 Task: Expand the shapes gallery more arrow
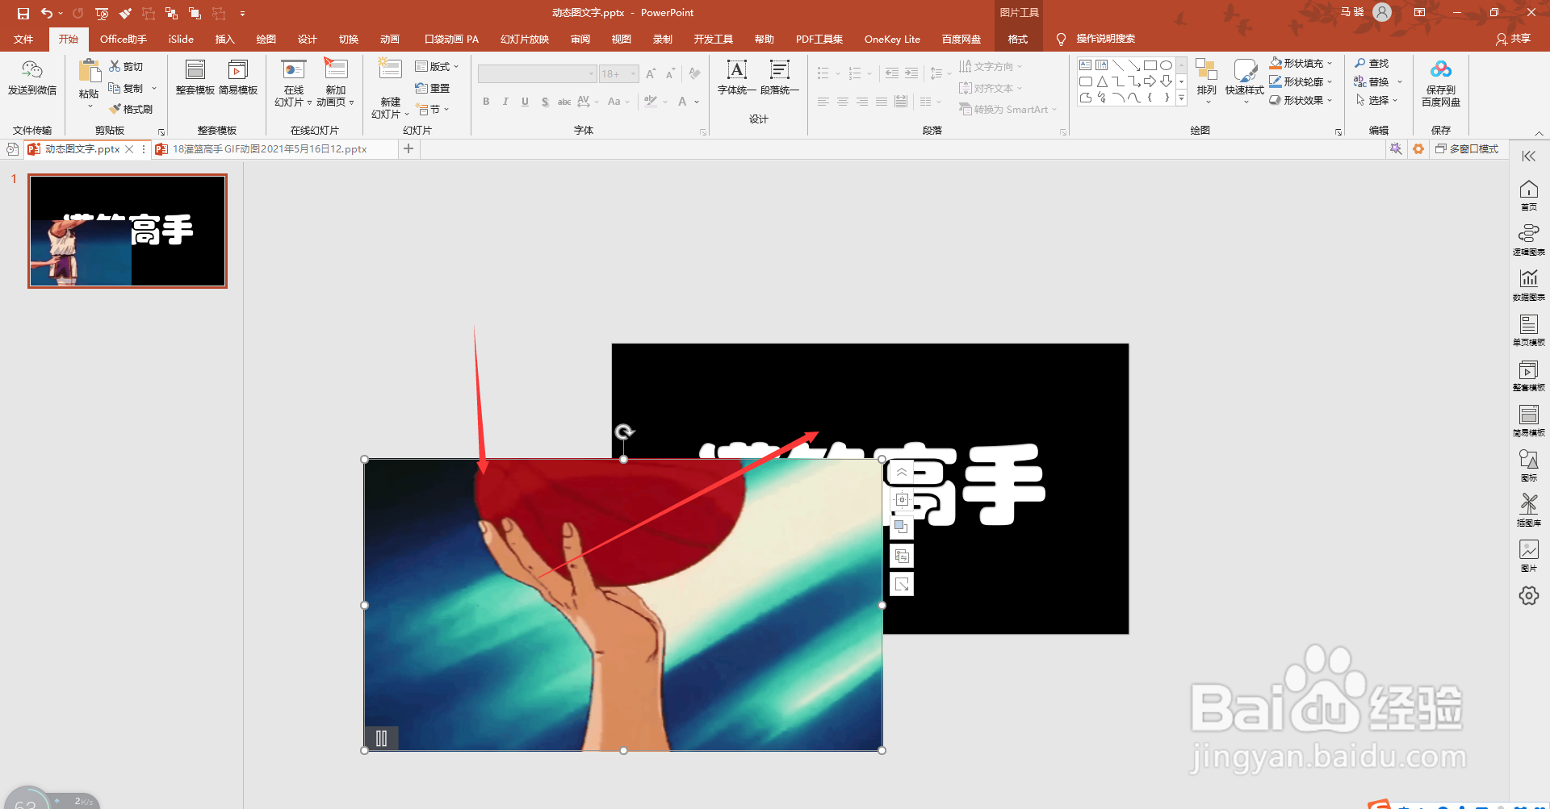1181,98
